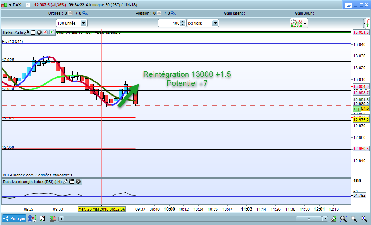The image size is (371, 225).
Task: Click the 13 025 level label
Action: pyautogui.click(x=8, y=60)
